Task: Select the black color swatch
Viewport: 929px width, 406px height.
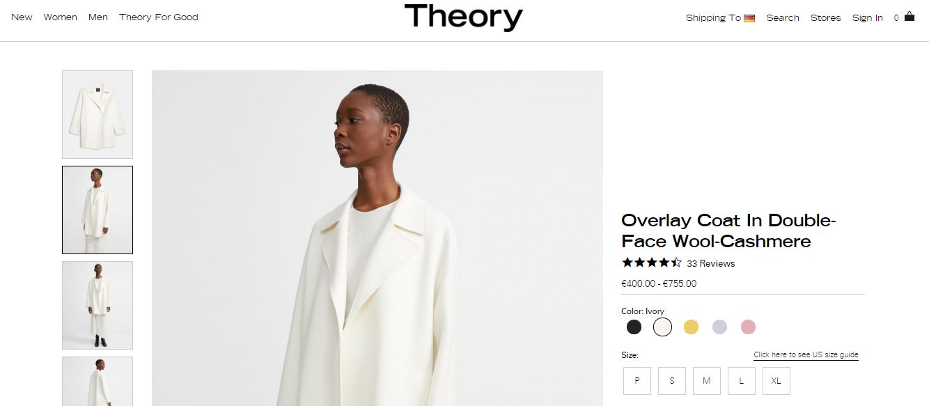Action: coord(634,327)
